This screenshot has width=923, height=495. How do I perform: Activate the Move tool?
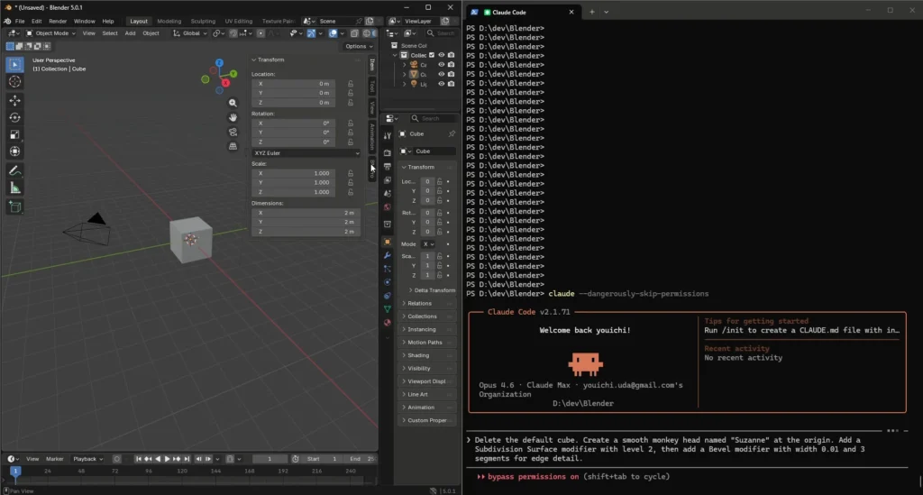(x=14, y=101)
